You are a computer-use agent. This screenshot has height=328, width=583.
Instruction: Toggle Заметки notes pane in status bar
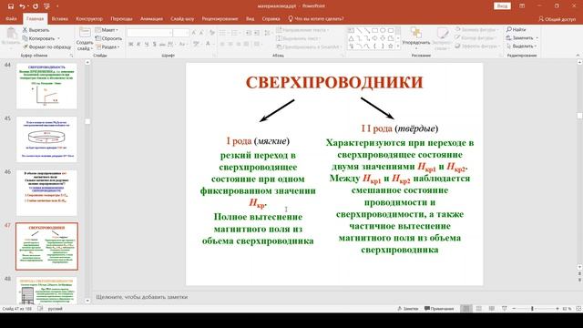408,309
